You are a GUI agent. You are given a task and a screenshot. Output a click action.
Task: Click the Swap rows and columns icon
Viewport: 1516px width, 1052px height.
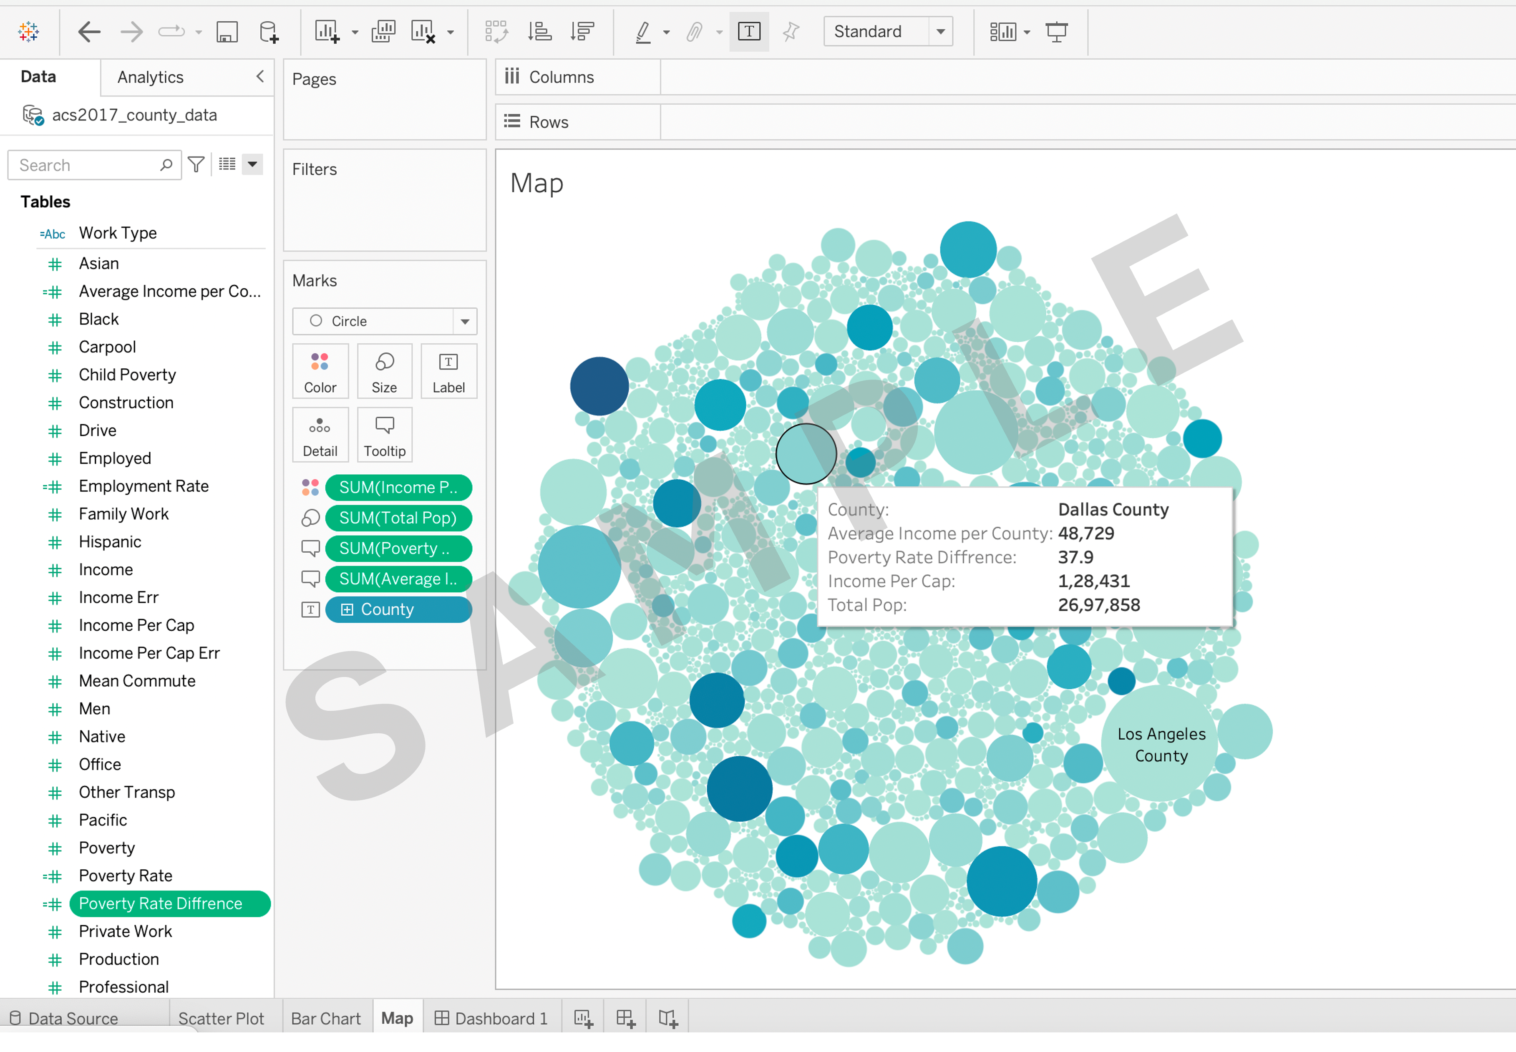[496, 32]
